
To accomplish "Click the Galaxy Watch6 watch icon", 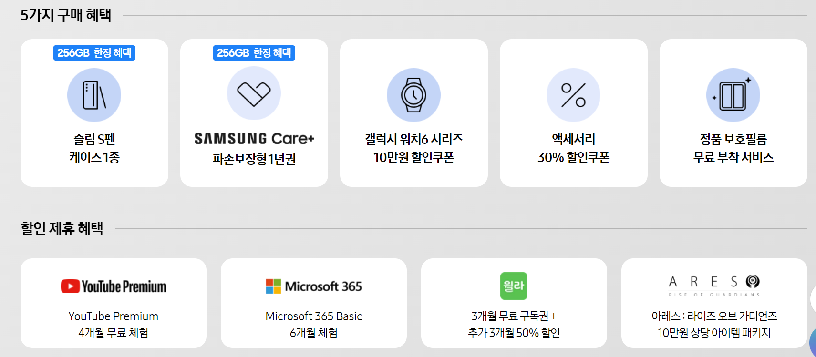I will click(x=413, y=95).
